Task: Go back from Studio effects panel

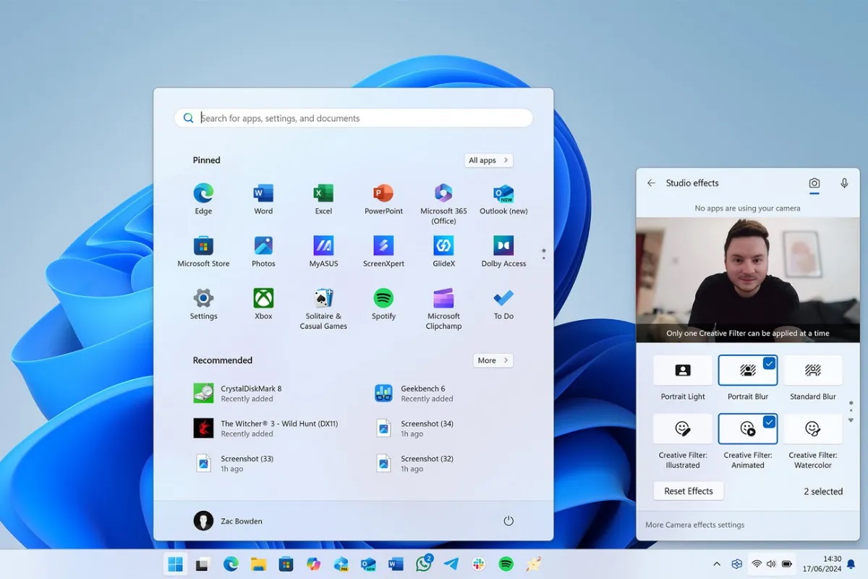Action: [651, 183]
